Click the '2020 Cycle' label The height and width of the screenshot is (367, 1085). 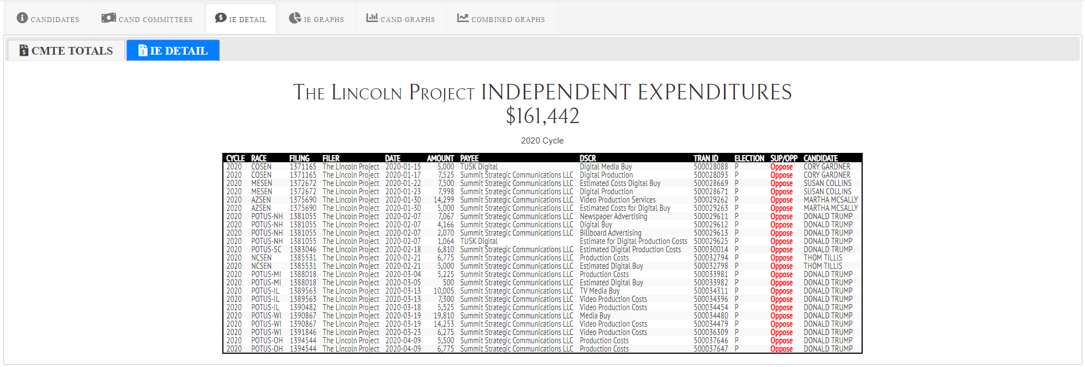pos(542,141)
